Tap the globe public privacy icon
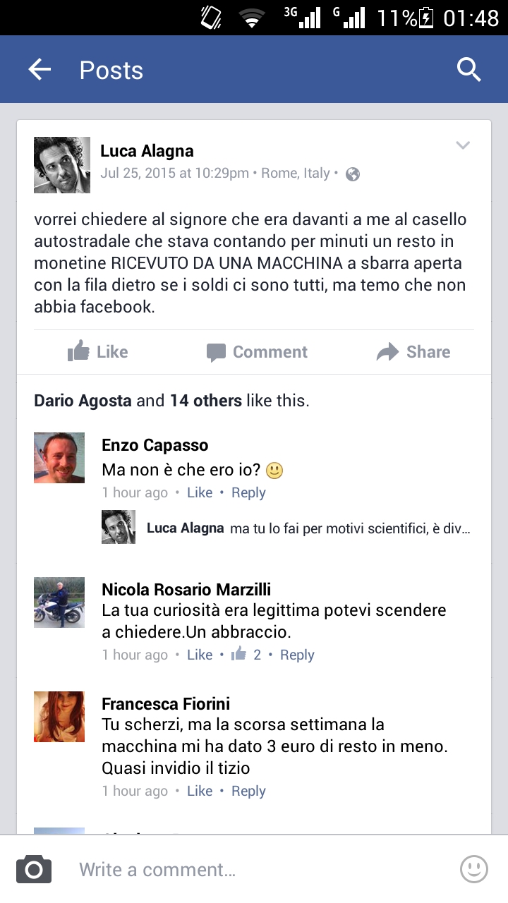The width and height of the screenshot is (508, 903). point(353,174)
